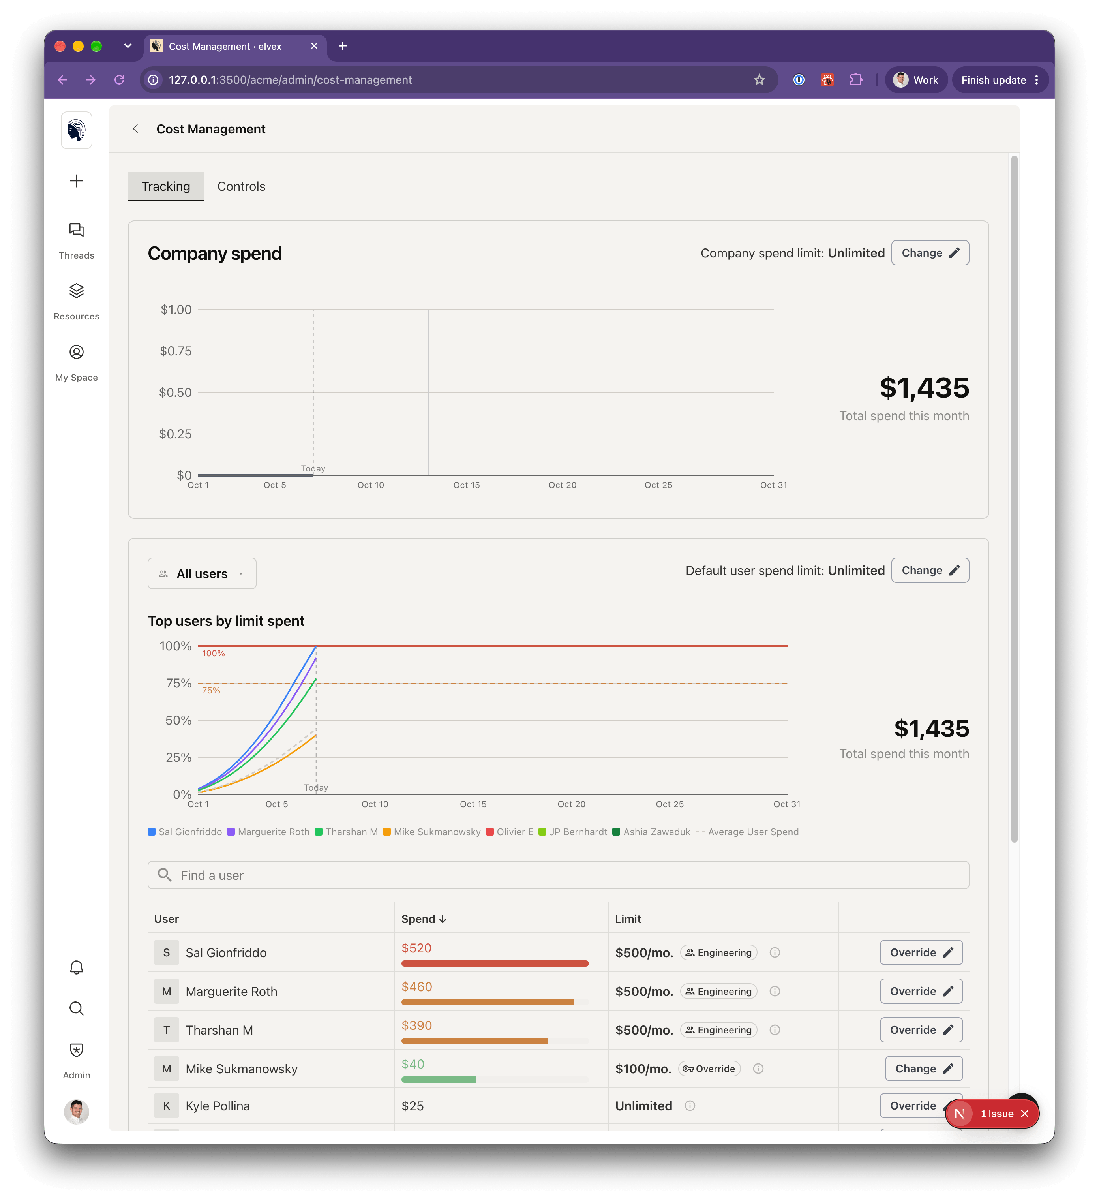Viewport: 1099px width, 1202px height.
Task: Toggle Mike Sukmanowsky legend swatch
Action: (387, 832)
